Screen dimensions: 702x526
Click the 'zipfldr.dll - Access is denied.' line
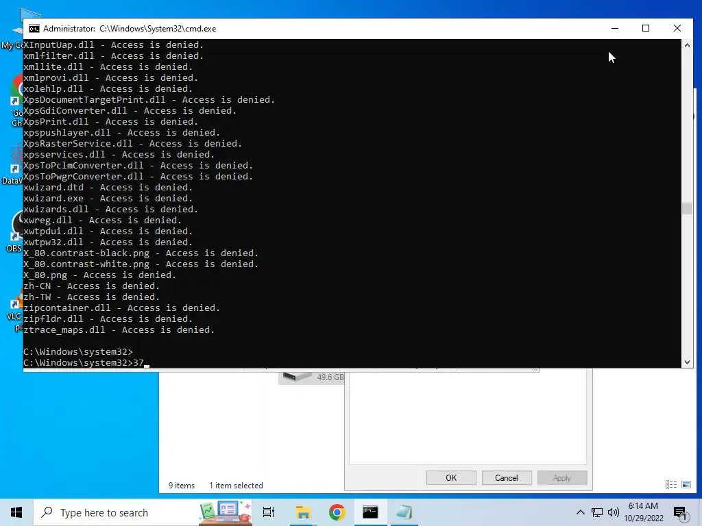(x=108, y=319)
